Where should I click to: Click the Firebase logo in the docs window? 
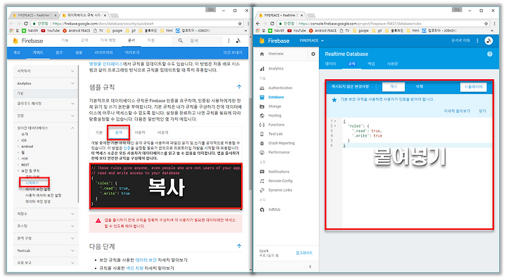click(27, 41)
